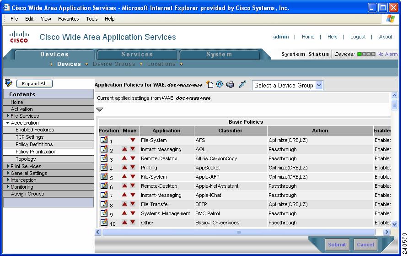Open edit icon for BMC-Patrol row
408x256 pixels.
point(104,213)
